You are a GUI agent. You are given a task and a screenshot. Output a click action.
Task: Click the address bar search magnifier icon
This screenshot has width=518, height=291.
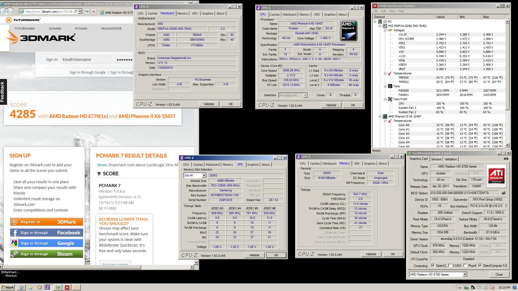(76, 11)
